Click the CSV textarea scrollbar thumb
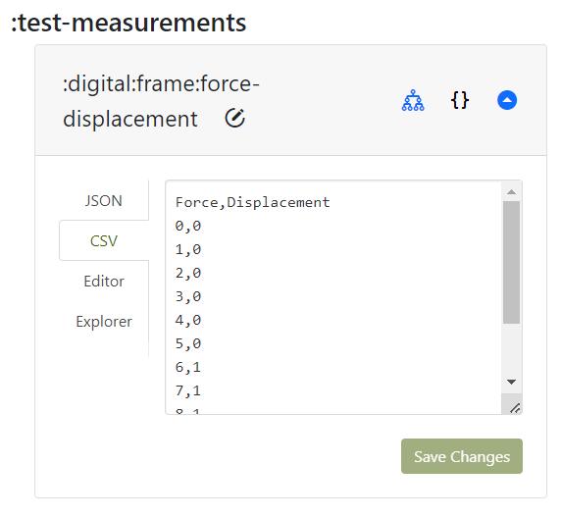Screen dimensions: 561x517 click(x=511, y=262)
